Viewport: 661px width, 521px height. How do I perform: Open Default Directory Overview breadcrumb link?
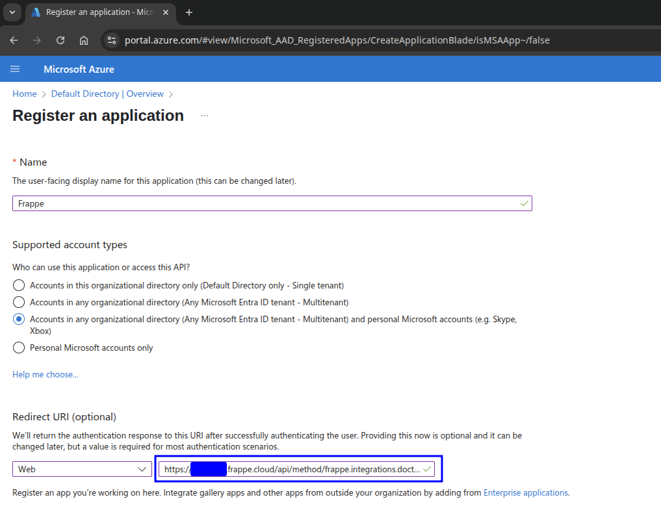(107, 94)
